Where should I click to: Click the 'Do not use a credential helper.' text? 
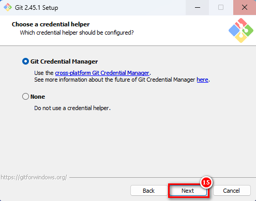coord(72,108)
